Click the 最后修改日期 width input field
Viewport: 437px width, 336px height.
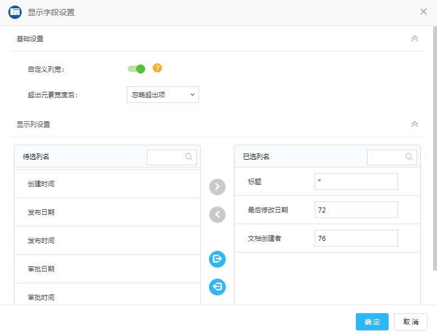point(356,210)
